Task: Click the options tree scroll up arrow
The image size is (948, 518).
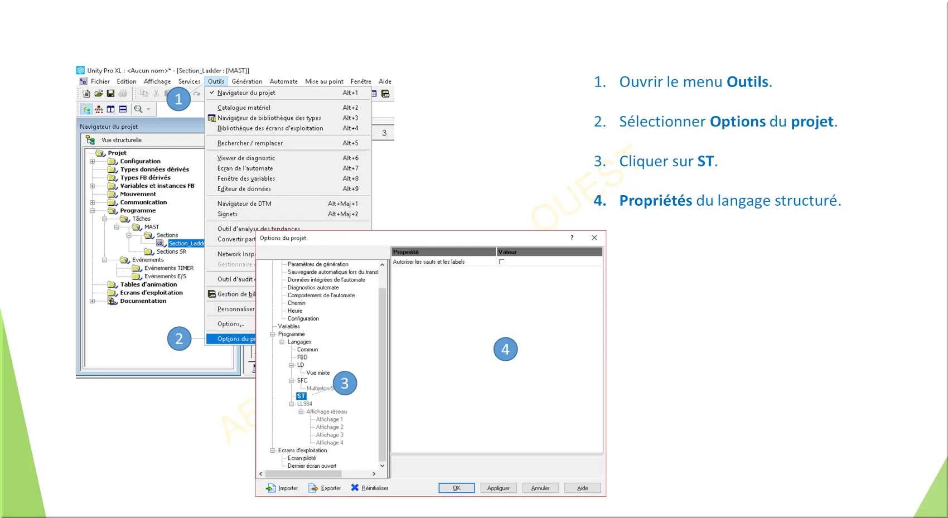Action: 382,264
